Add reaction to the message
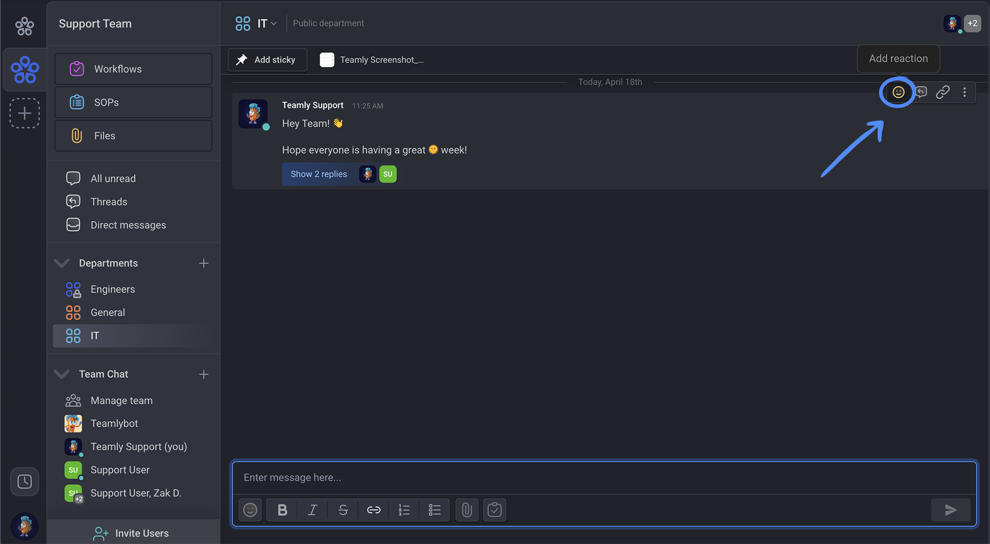Image resolution: width=990 pixels, height=544 pixels. pyautogui.click(x=899, y=92)
